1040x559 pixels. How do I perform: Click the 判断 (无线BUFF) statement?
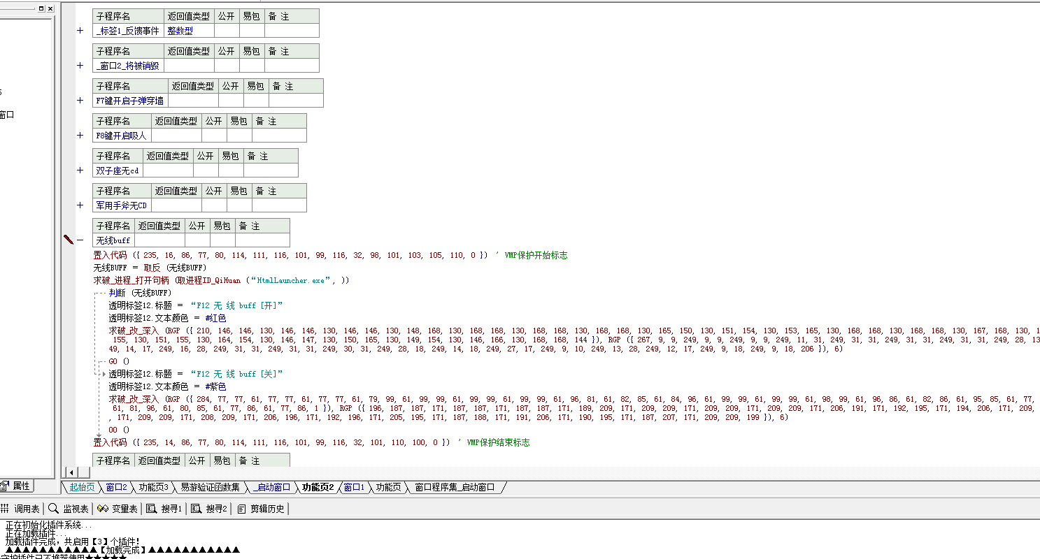coord(140,292)
